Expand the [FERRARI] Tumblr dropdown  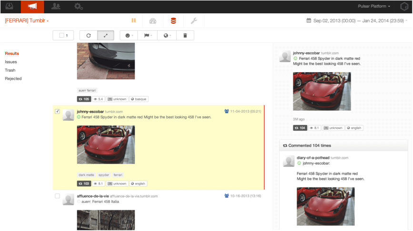27,21
